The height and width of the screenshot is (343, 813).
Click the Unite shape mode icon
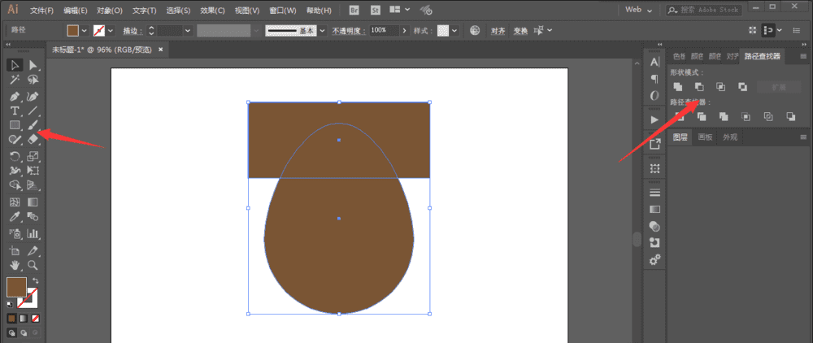click(x=677, y=86)
